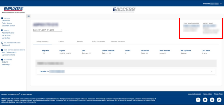The image size is (224, 105).
Task: Click the Payroll value $3,262,145.00
Action: (x=65, y=53)
